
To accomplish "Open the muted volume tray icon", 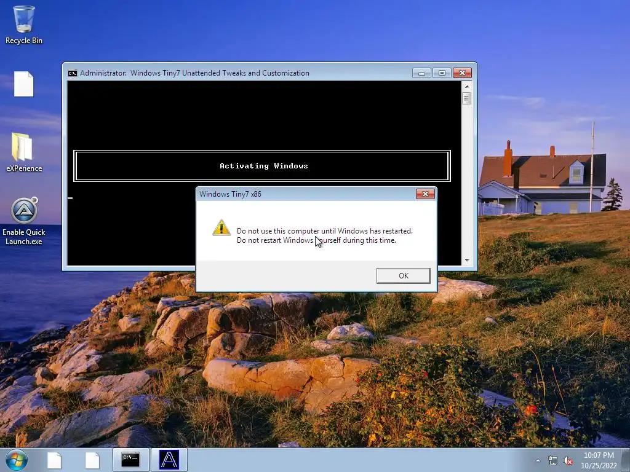I will pyautogui.click(x=568, y=461).
